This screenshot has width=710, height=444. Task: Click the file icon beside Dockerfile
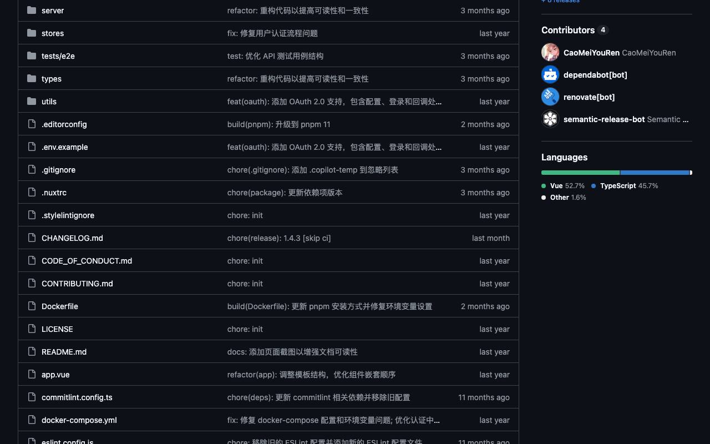click(32, 306)
